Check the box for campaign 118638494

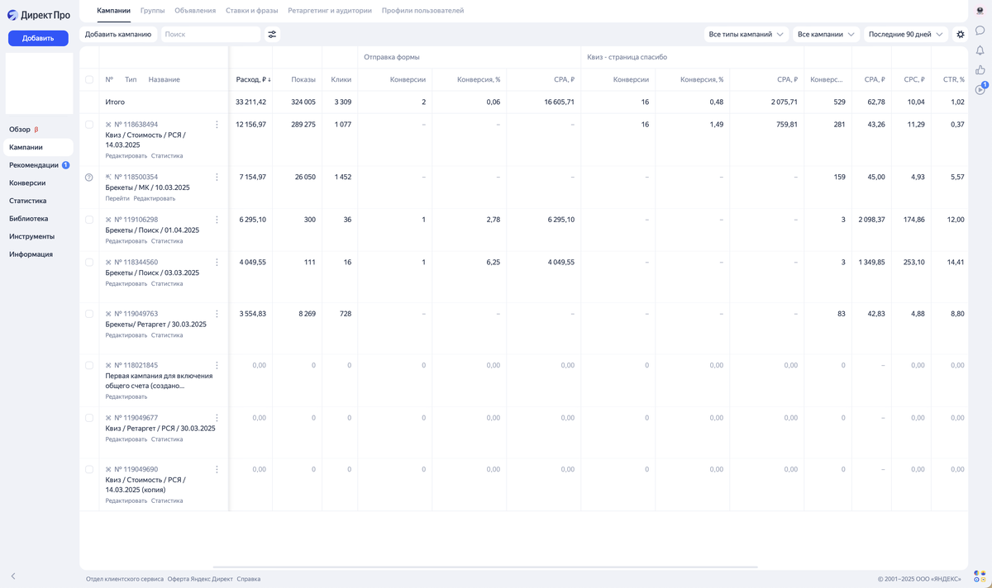point(89,125)
